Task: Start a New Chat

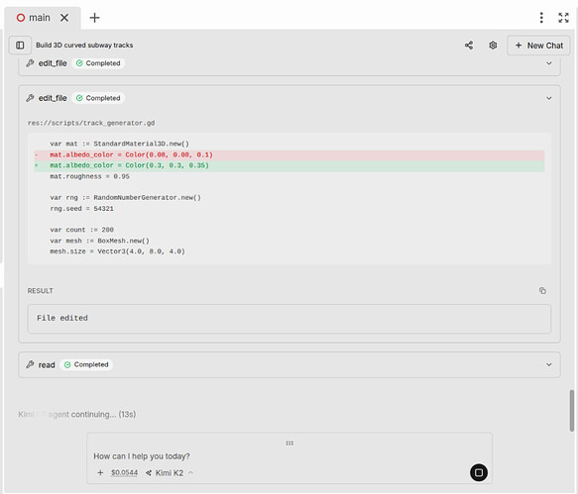Action: pyautogui.click(x=538, y=46)
